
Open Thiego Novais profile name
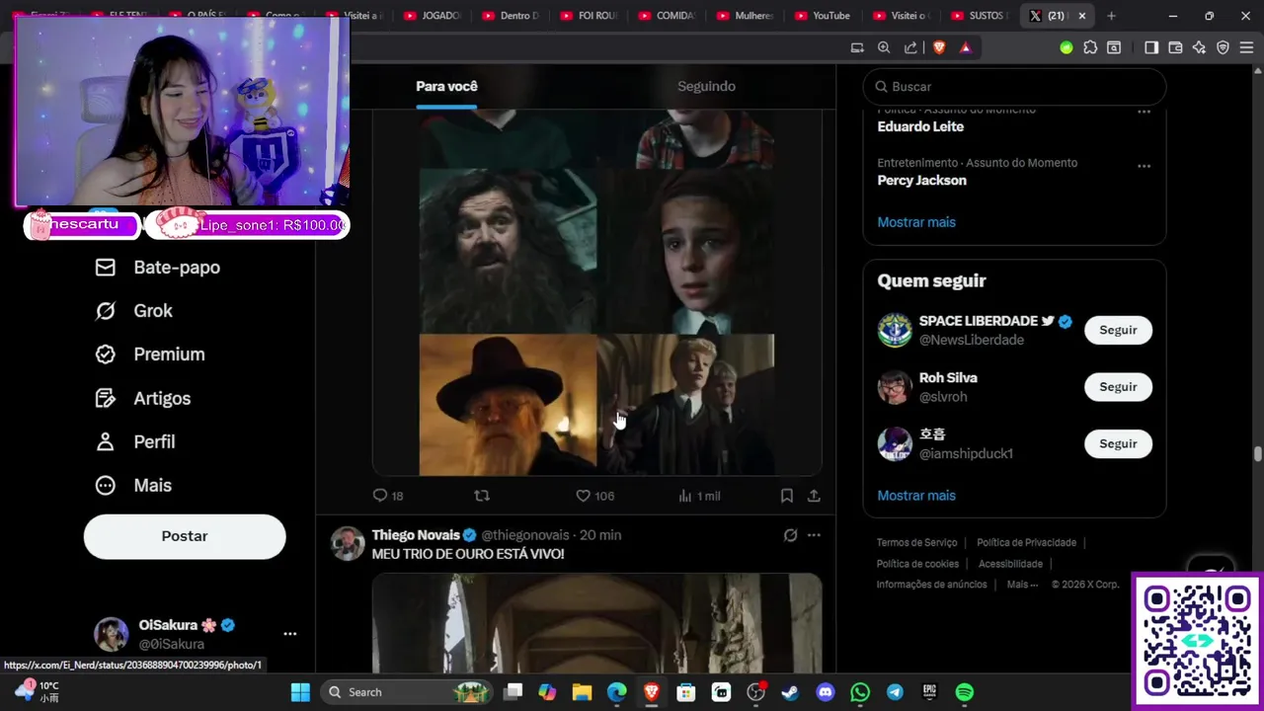[416, 535]
